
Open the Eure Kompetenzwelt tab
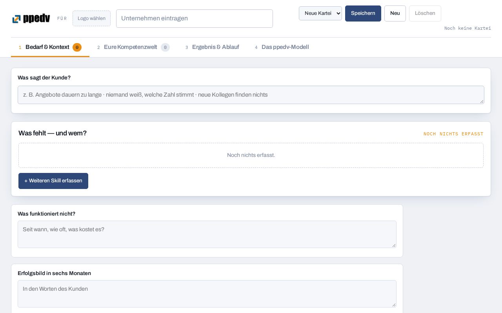click(x=133, y=47)
